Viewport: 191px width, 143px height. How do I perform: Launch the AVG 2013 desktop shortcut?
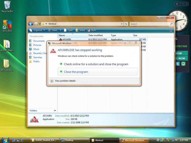(7, 26)
